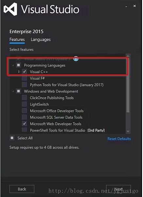Screen dimensions: 143x197
Task: Toggle the Microsoft Web Developer Tools checkbox
Action: point(25,124)
